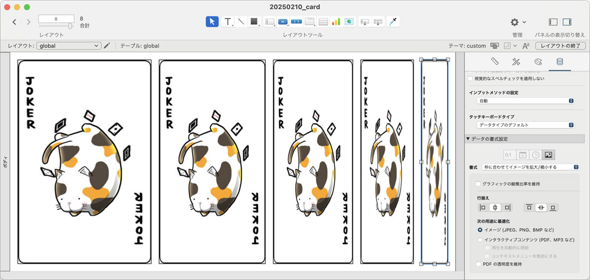Screen dimensions: 590x280
Task: Select the fourth narrow Joker card
Action: click(386, 162)
